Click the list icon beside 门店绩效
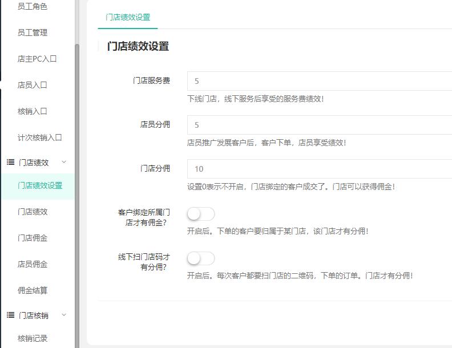The width and height of the screenshot is (452, 348). [x=10, y=163]
